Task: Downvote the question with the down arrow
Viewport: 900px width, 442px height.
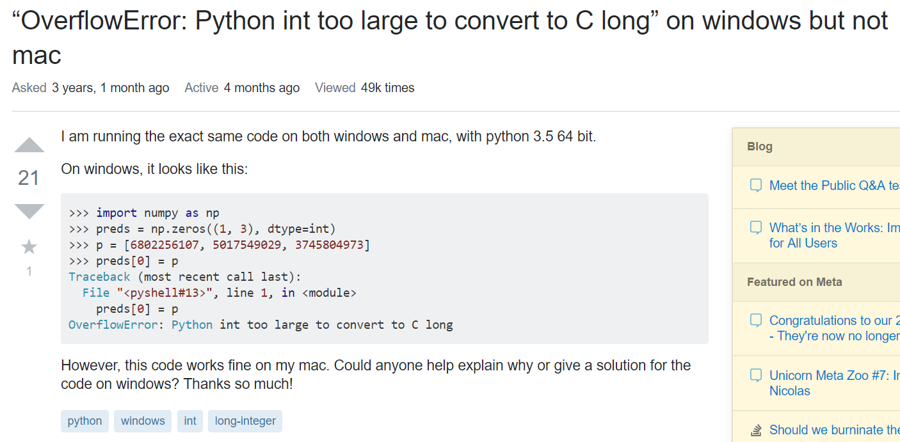Action: tap(29, 211)
